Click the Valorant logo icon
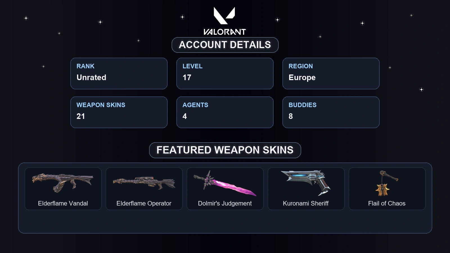 (224, 16)
